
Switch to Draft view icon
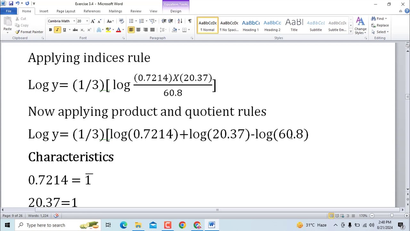(x=353, y=216)
